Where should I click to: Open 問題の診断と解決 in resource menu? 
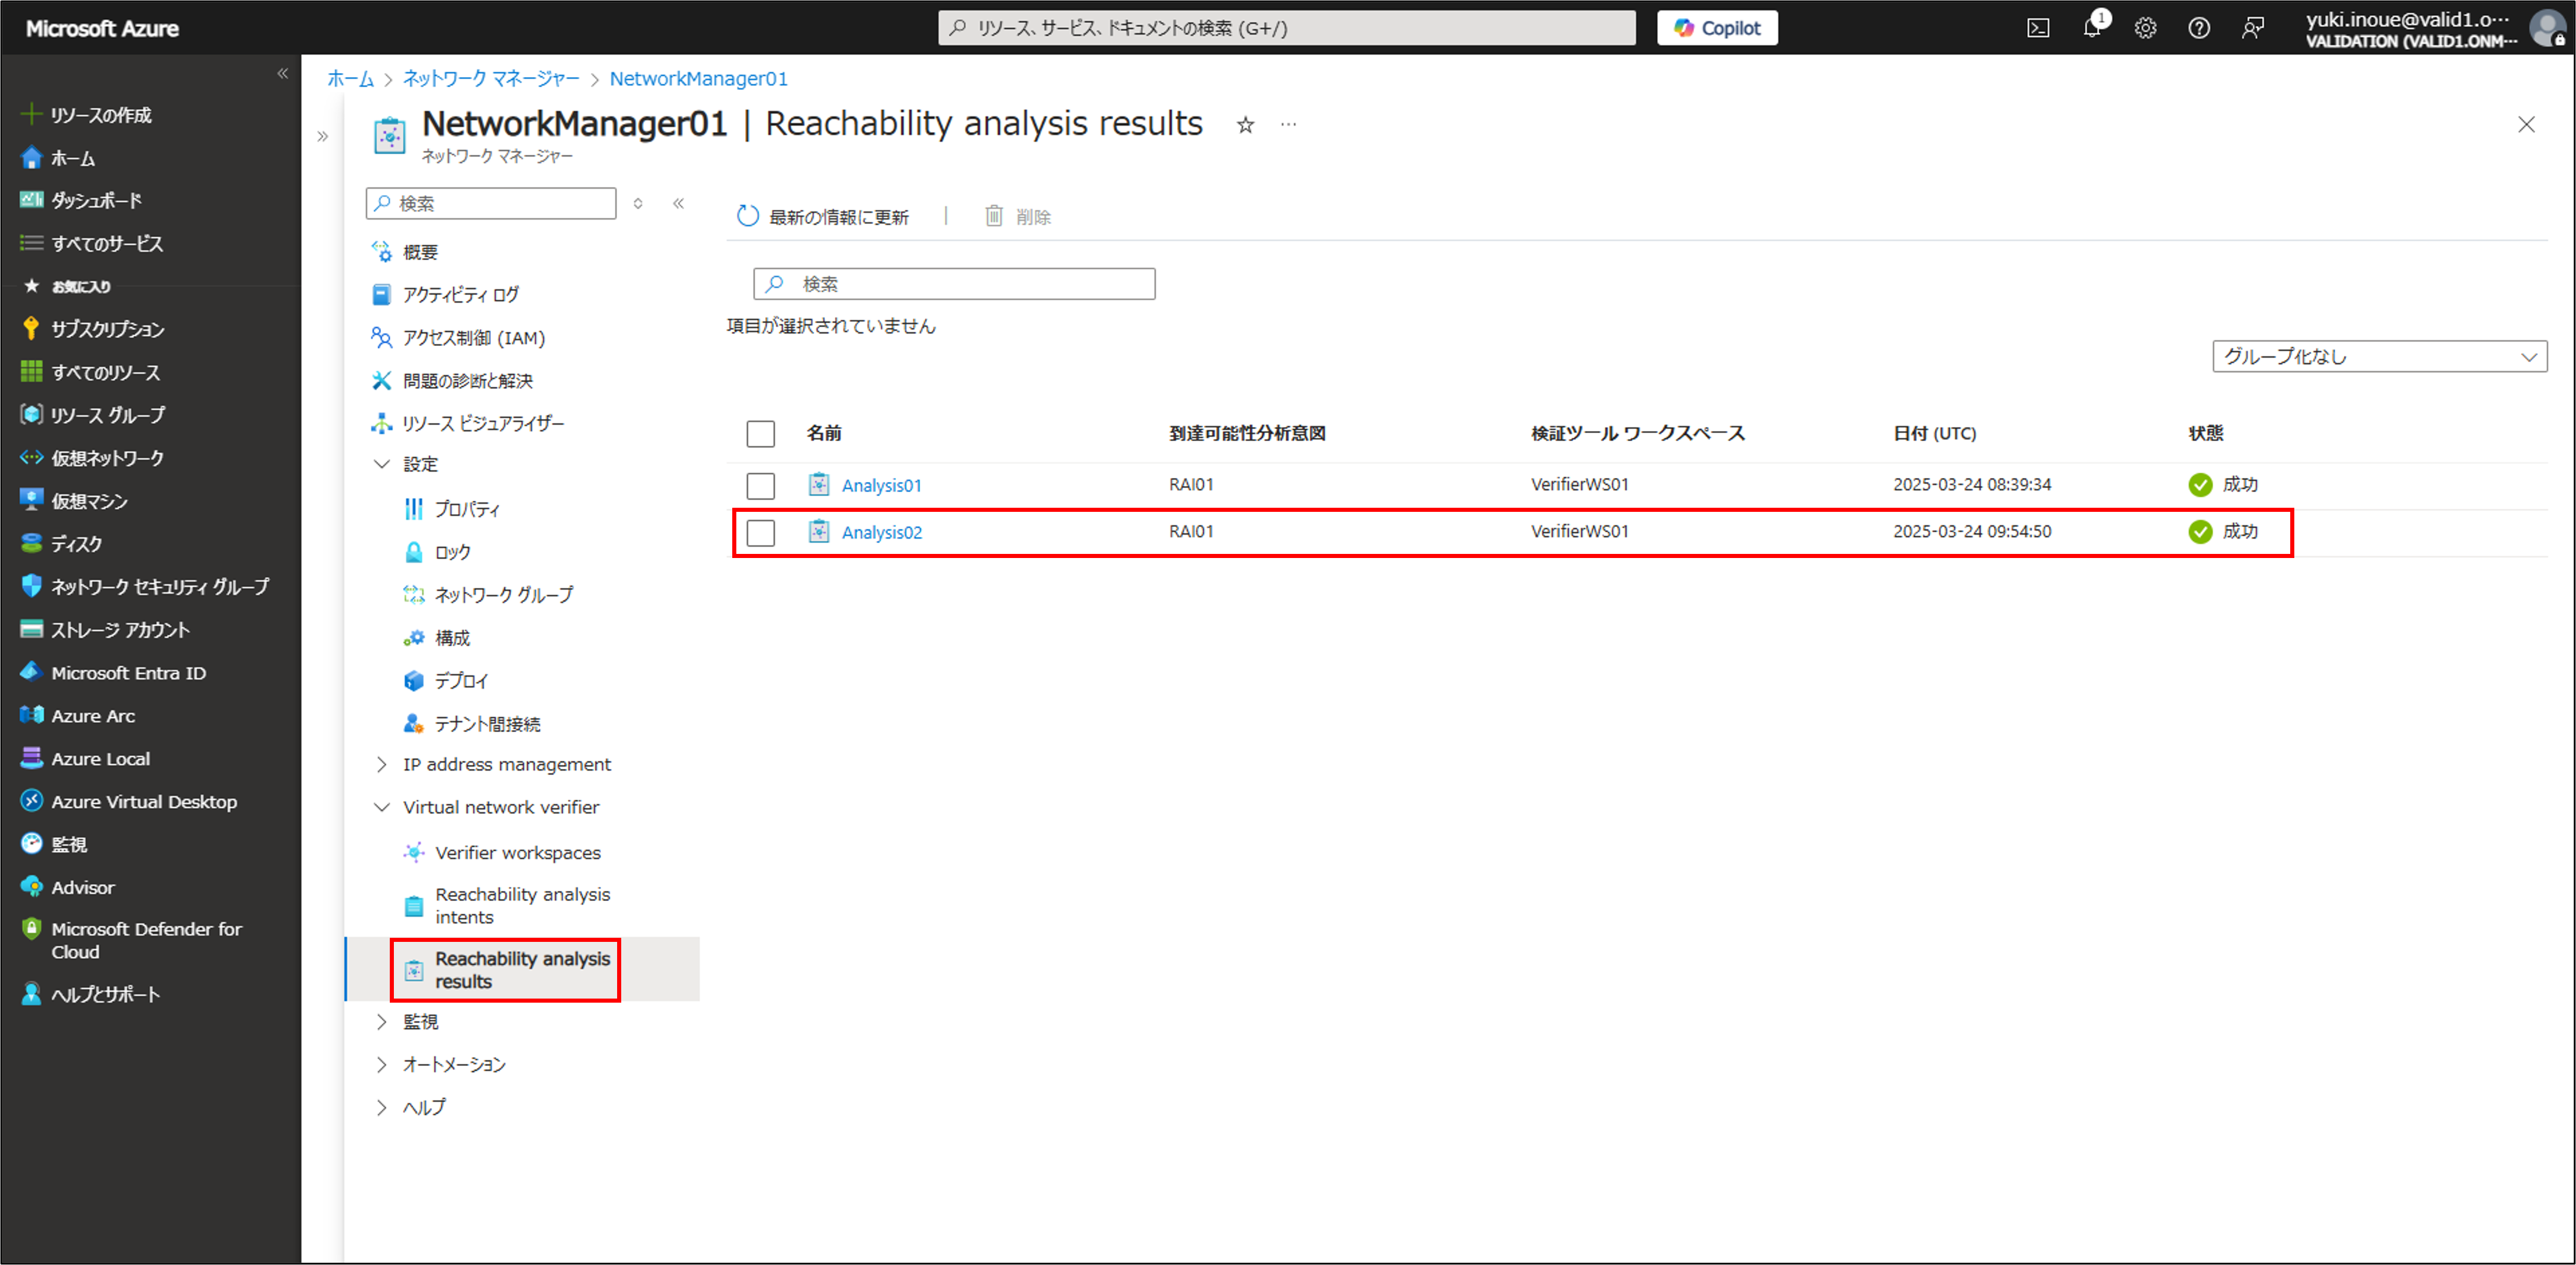click(x=452, y=381)
